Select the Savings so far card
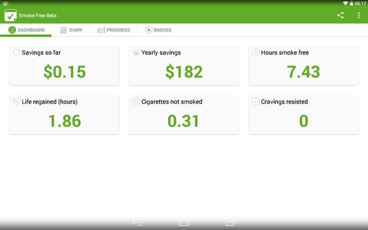The height and width of the screenshot is (230, 368). click(65, 66)
